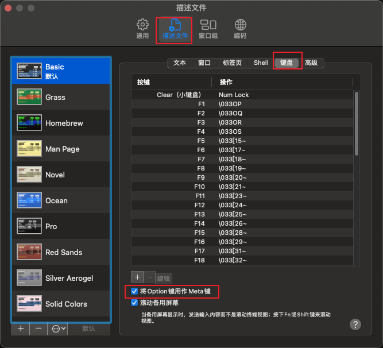
Task: Select the F11 key mapping row
Action: tap(242, 196)
